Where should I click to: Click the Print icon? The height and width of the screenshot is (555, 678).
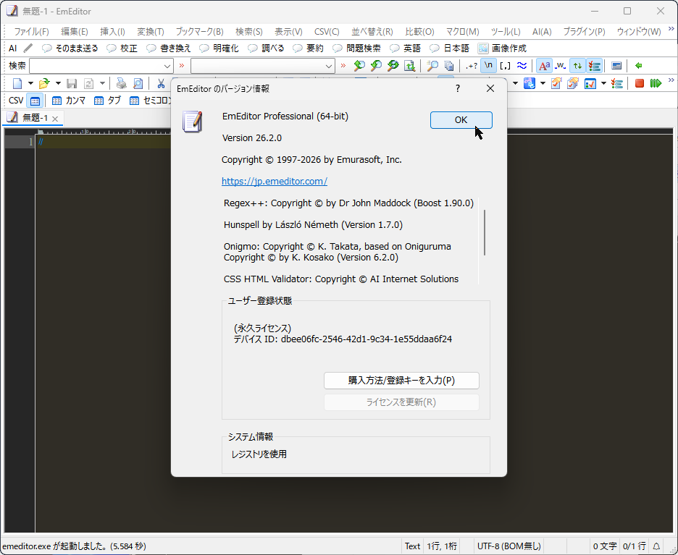pyautogui.click(x=122, y=83)
